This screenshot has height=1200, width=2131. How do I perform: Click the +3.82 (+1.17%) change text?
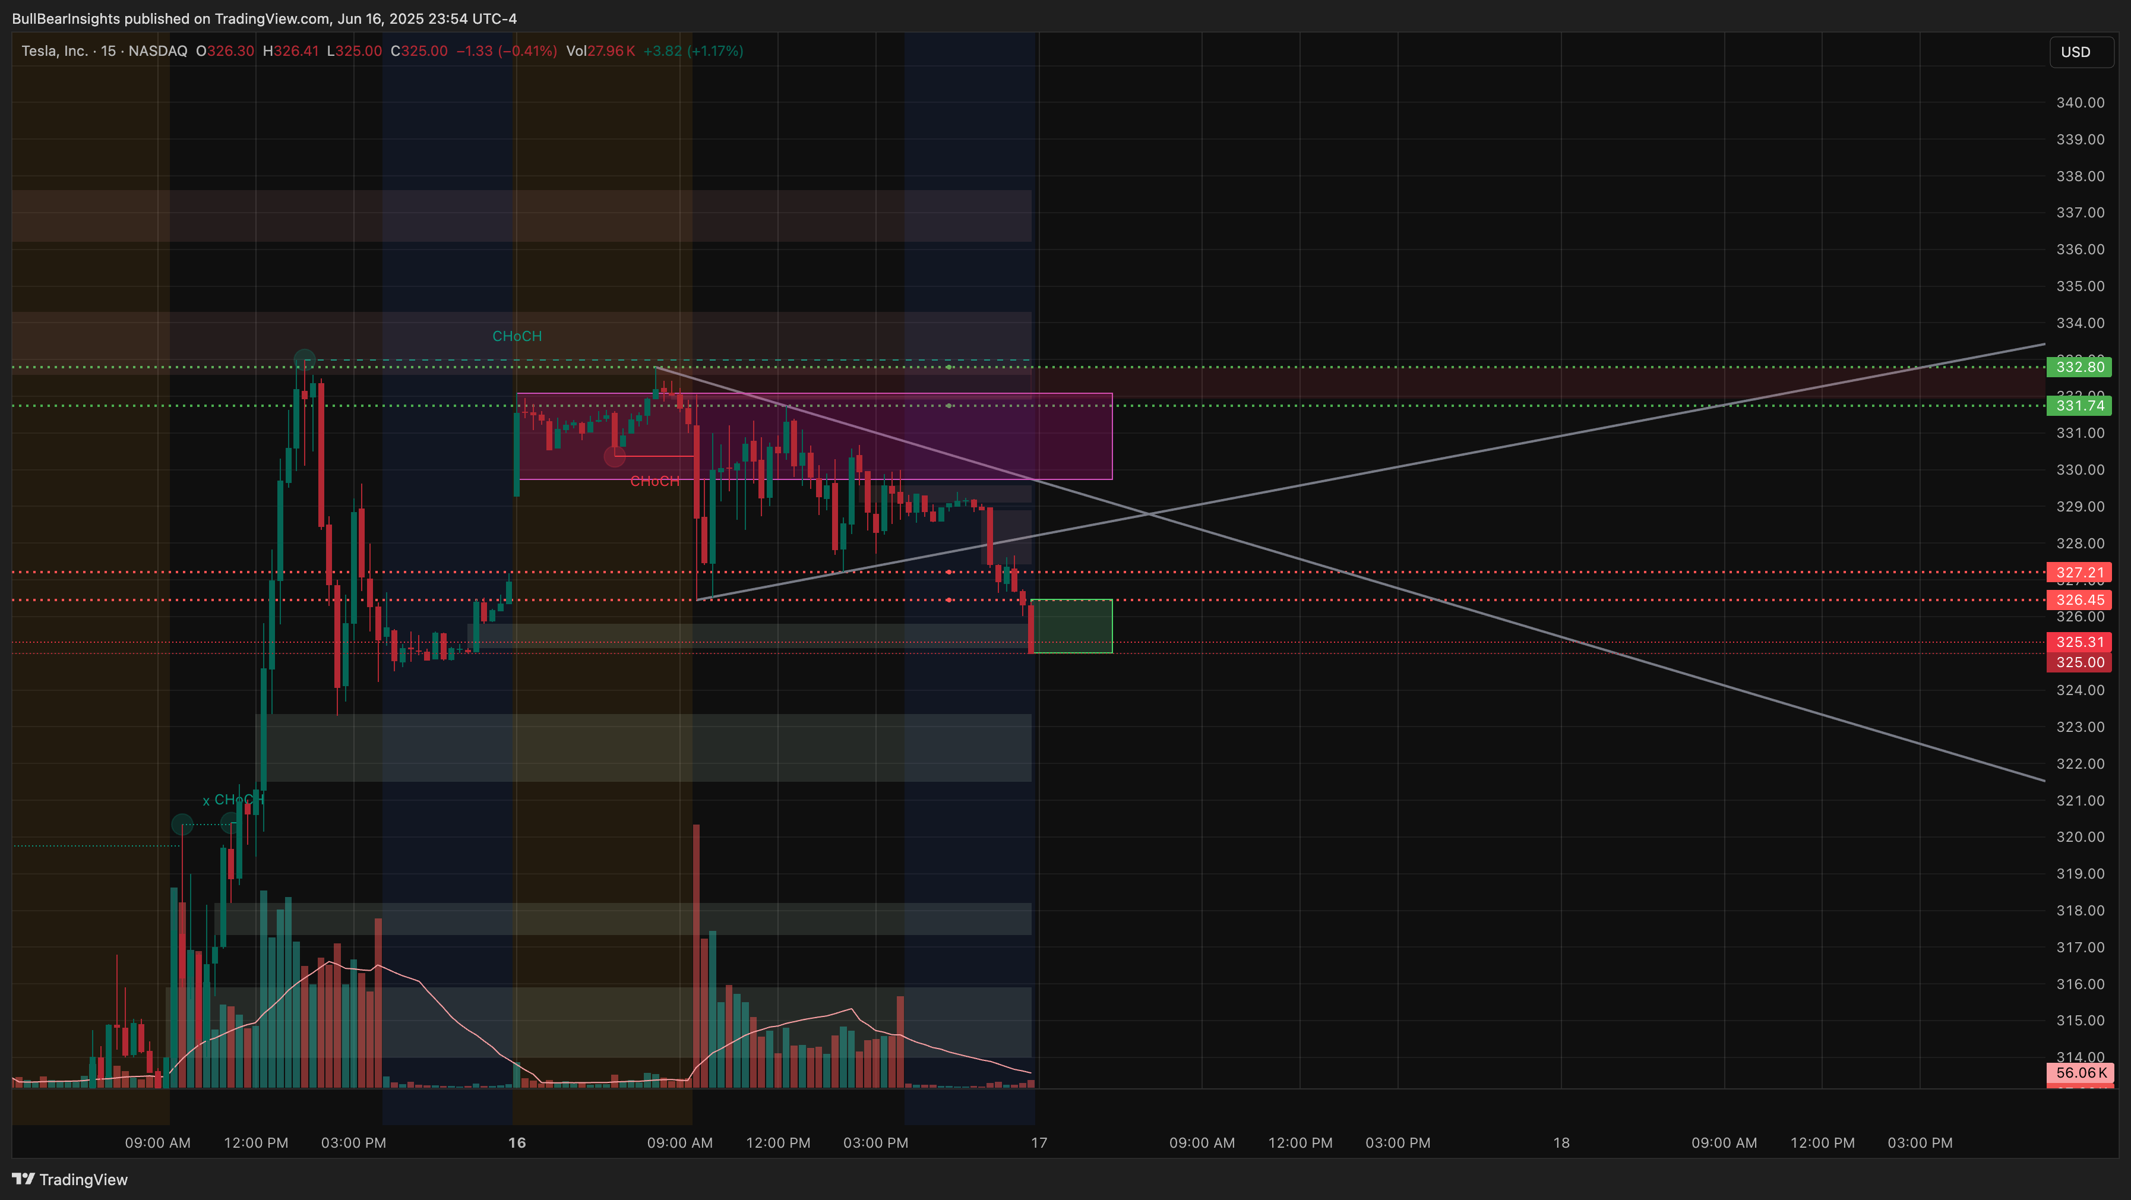pos(693,51)
